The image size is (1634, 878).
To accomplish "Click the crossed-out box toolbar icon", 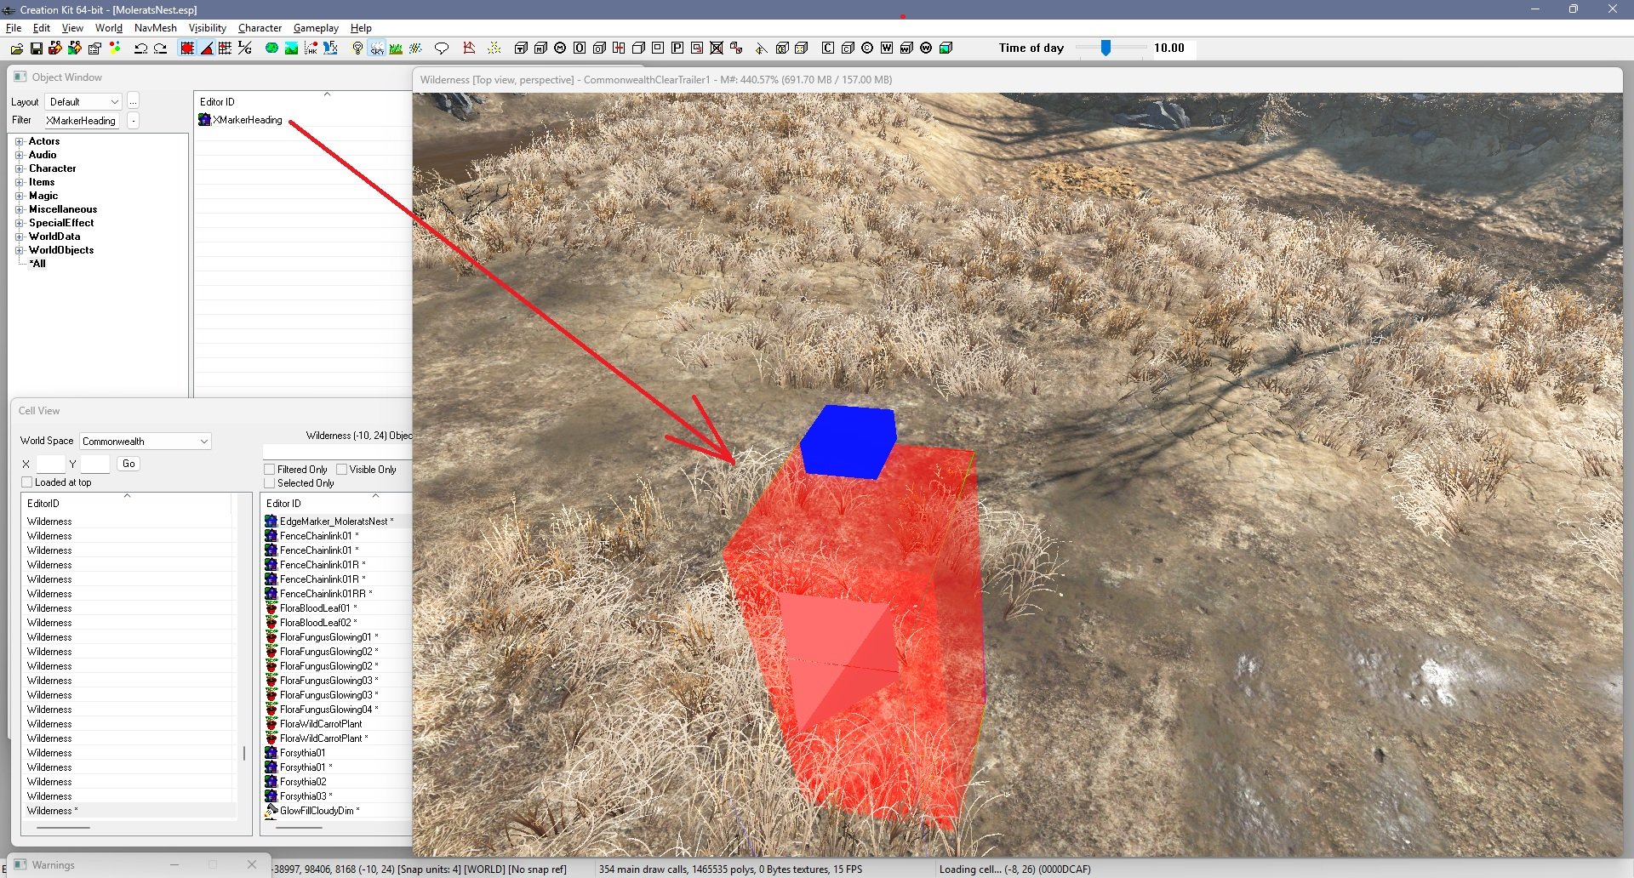I will click(717, 48).
